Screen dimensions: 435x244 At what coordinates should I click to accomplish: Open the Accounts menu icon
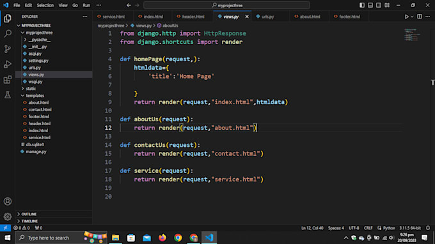pyautogui.click(x=8, y=201)
